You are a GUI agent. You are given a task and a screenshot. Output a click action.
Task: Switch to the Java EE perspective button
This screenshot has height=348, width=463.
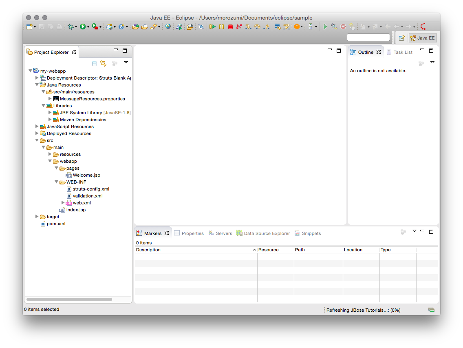coord(422,38)
